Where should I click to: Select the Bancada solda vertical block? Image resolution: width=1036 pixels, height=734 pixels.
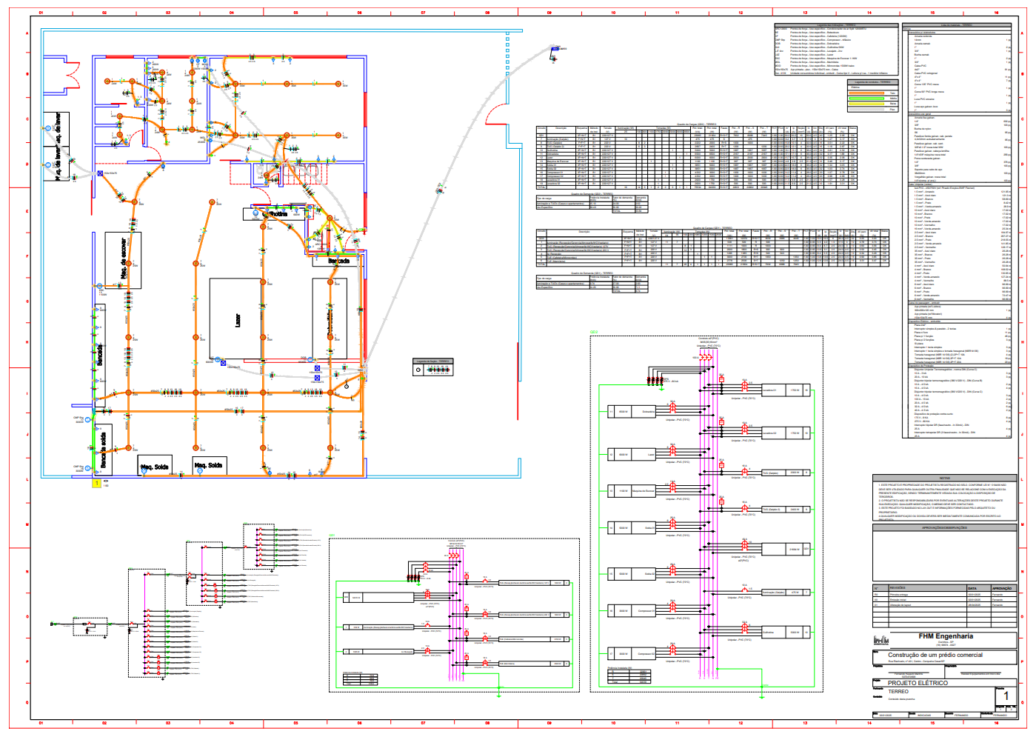tap(104, 450)
